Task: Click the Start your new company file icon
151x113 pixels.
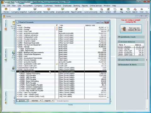Action: 124,29
